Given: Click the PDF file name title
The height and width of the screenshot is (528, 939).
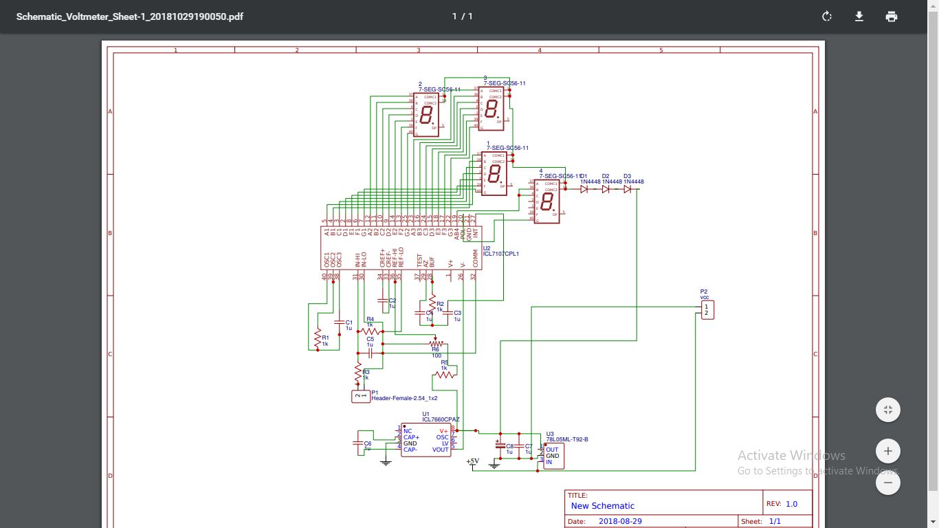Looking at the screenshot, I should click(x=130, y=16).
